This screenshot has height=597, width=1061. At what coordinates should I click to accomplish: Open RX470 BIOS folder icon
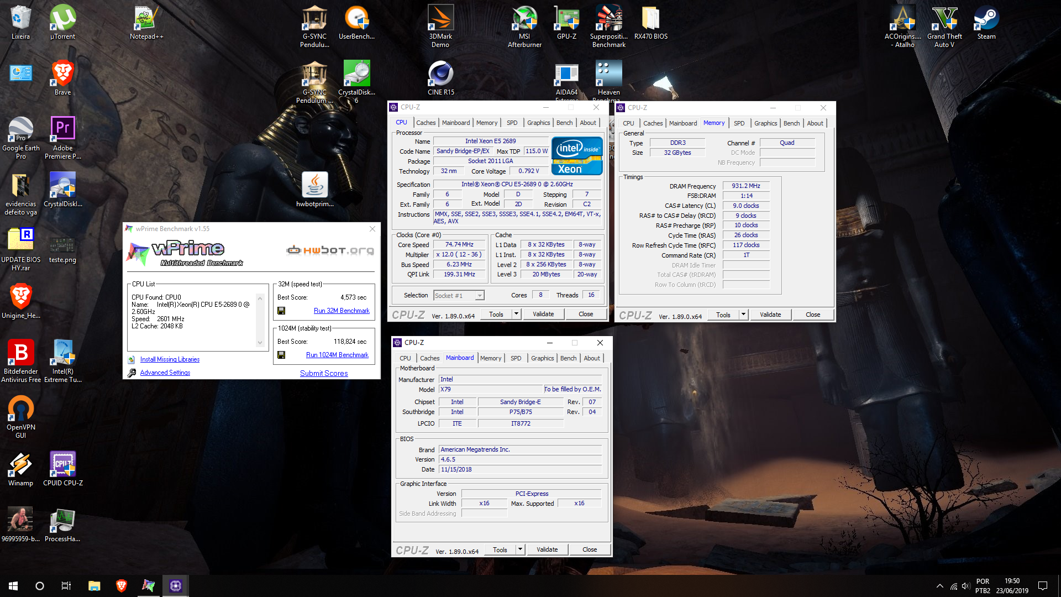tap(650, 23)
